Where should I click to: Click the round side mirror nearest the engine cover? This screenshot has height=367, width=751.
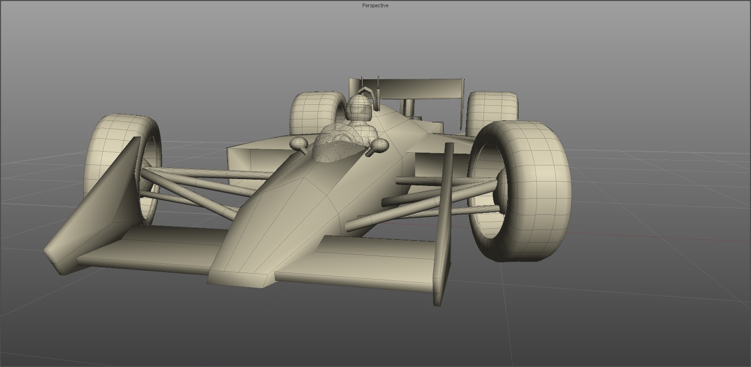[380, 144]
